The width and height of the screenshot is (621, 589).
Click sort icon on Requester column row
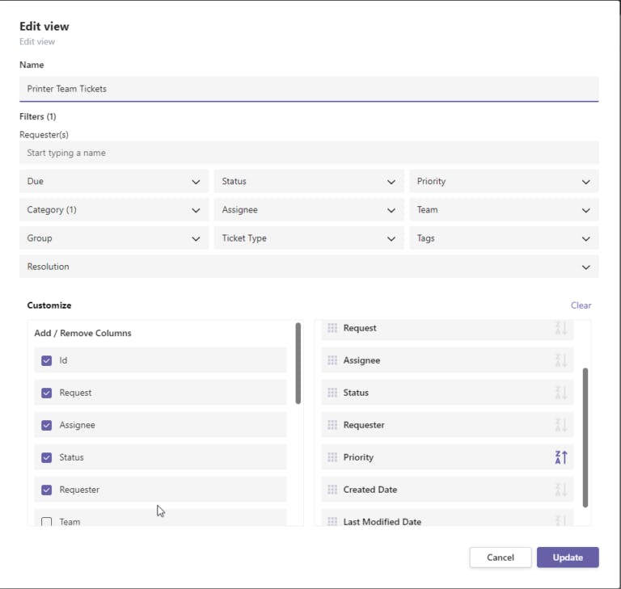coord(561,425)
